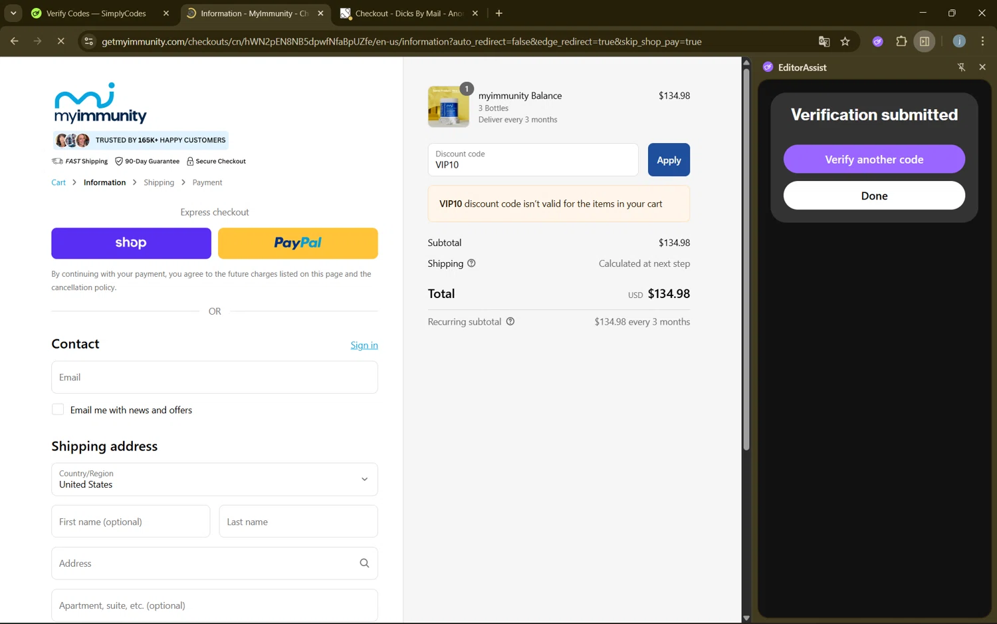The width and height of the screenshot is (997, 624).
Task: Check Email me with news and offers
Action: (x=58, y=410)
